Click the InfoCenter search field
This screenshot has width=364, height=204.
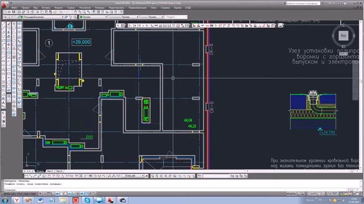coord(303,3)
